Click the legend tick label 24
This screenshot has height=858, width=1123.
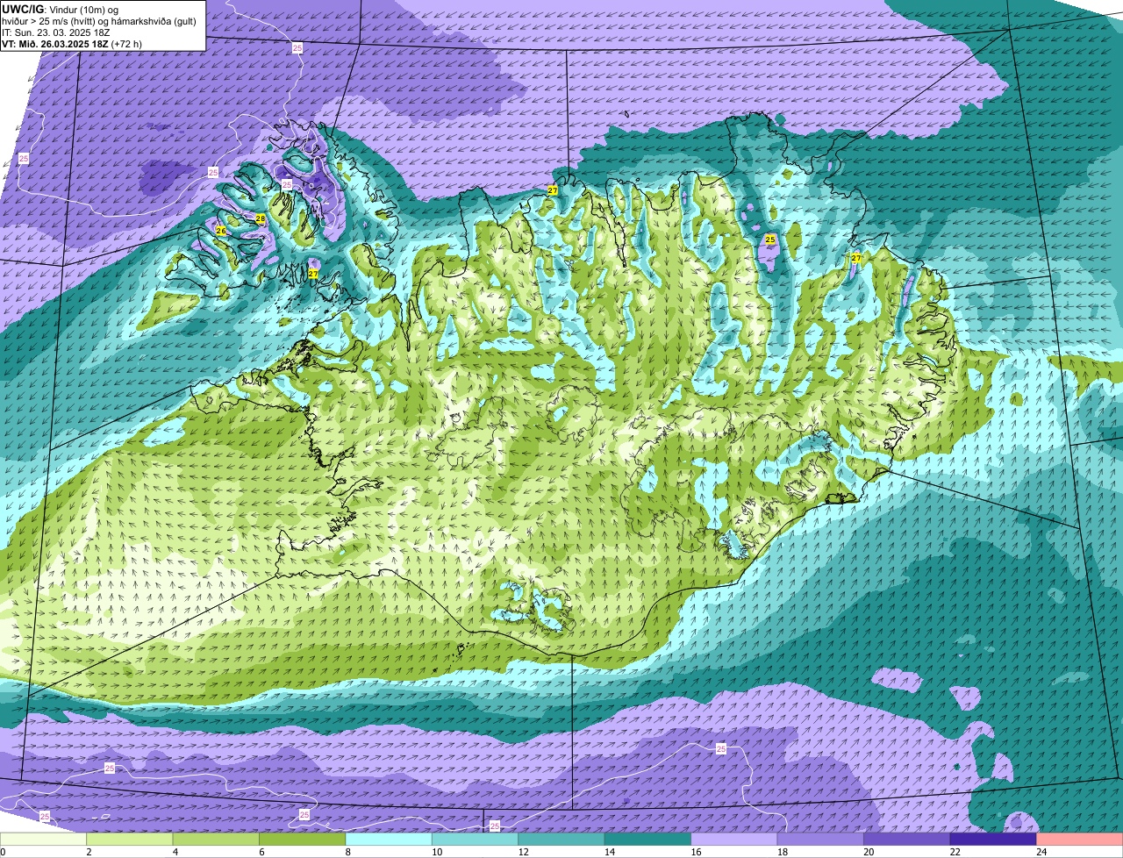pos(1041,852)
